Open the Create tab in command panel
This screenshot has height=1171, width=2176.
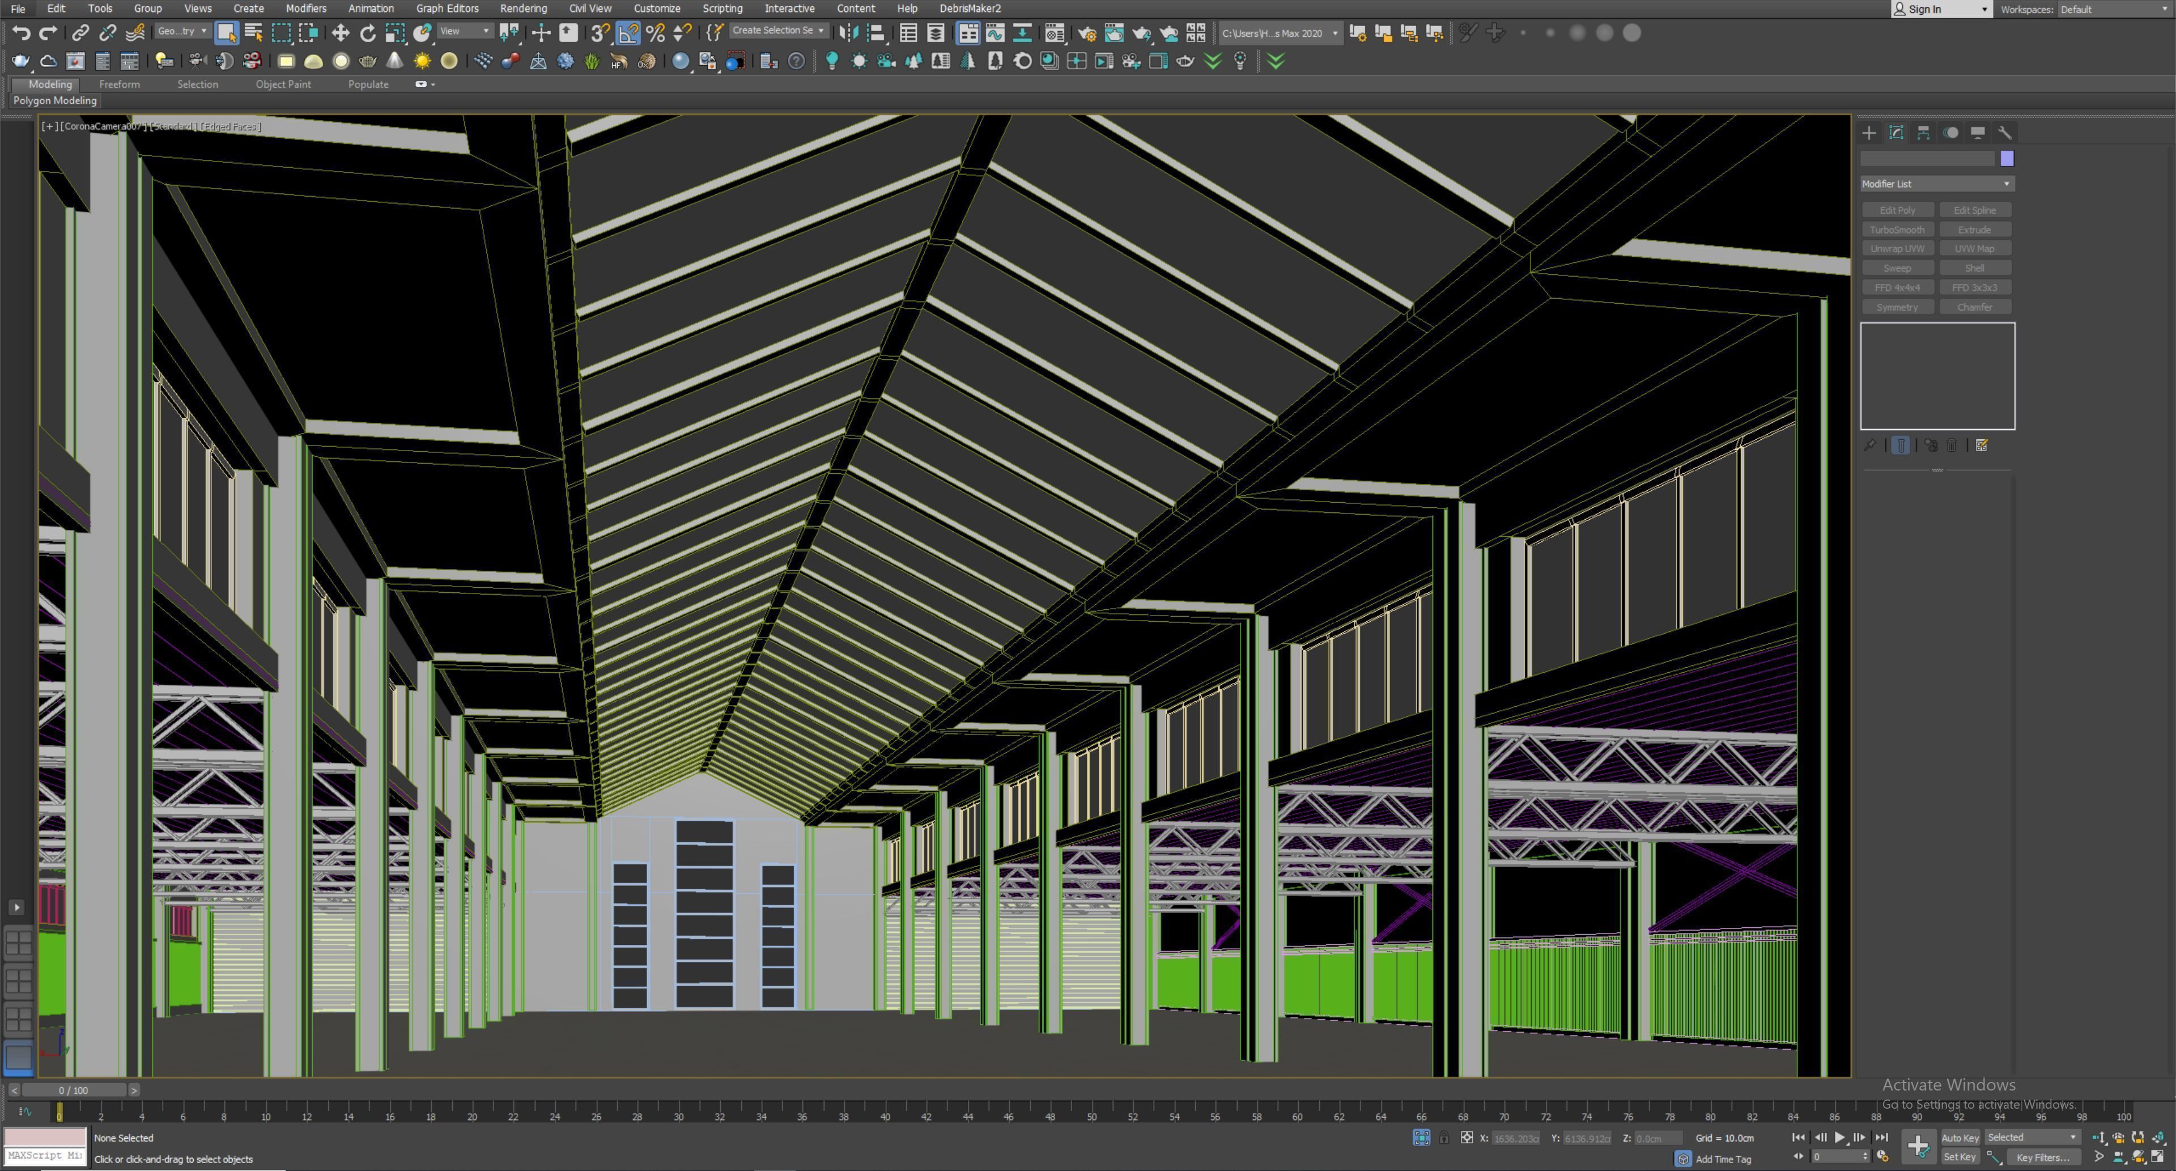[1868, 133]
